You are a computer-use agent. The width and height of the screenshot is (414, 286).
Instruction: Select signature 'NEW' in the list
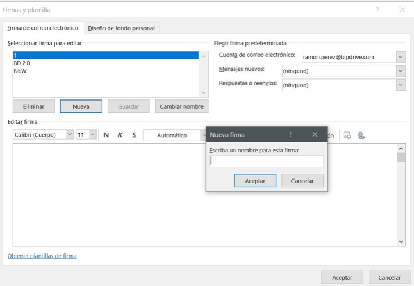[106, 71]
